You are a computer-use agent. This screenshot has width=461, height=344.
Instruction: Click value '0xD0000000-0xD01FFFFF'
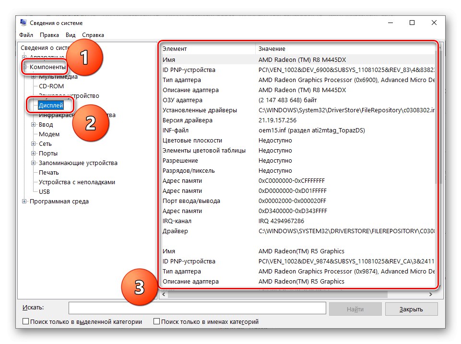click(292, 191)
